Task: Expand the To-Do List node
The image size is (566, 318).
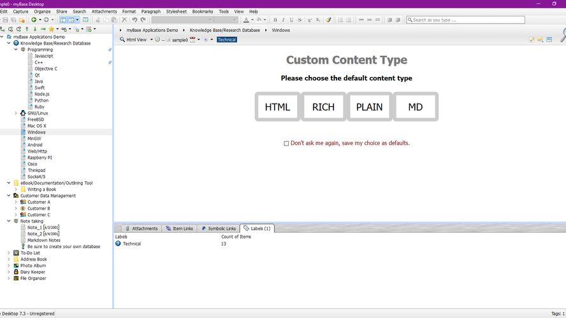Action: tap(9, 253)
